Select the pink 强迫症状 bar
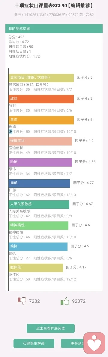The image size is (108, 357). [40, 141]
